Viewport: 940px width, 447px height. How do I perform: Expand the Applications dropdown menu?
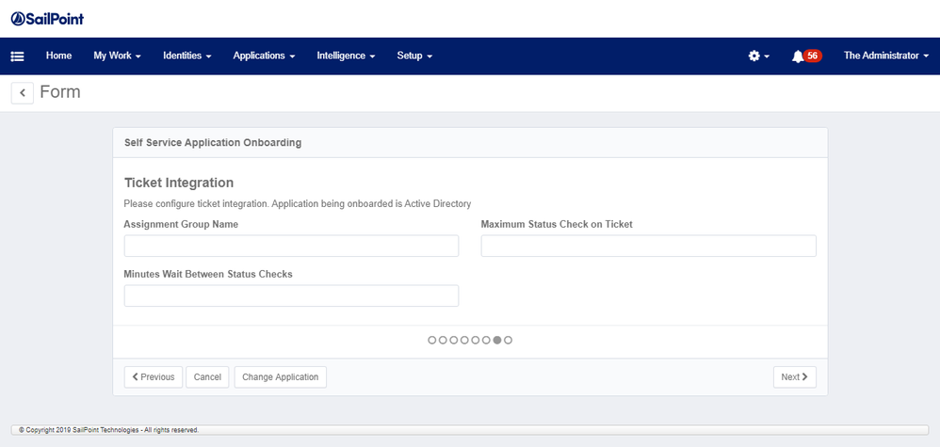(x=264, y=56)
